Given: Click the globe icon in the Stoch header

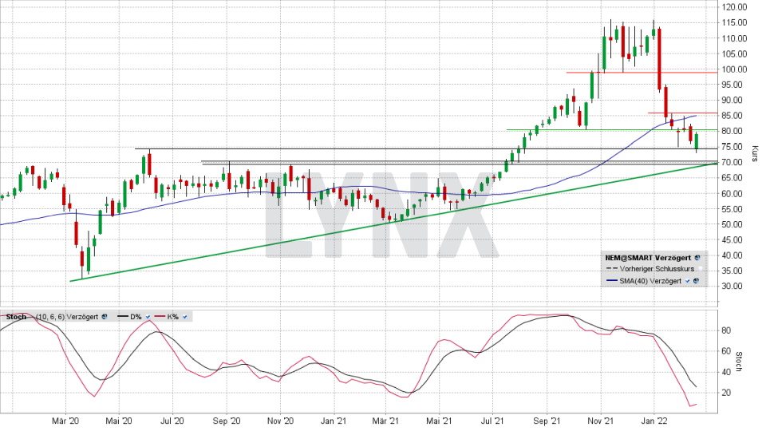Looking at the screenshot, I should (x=104, y=317).
